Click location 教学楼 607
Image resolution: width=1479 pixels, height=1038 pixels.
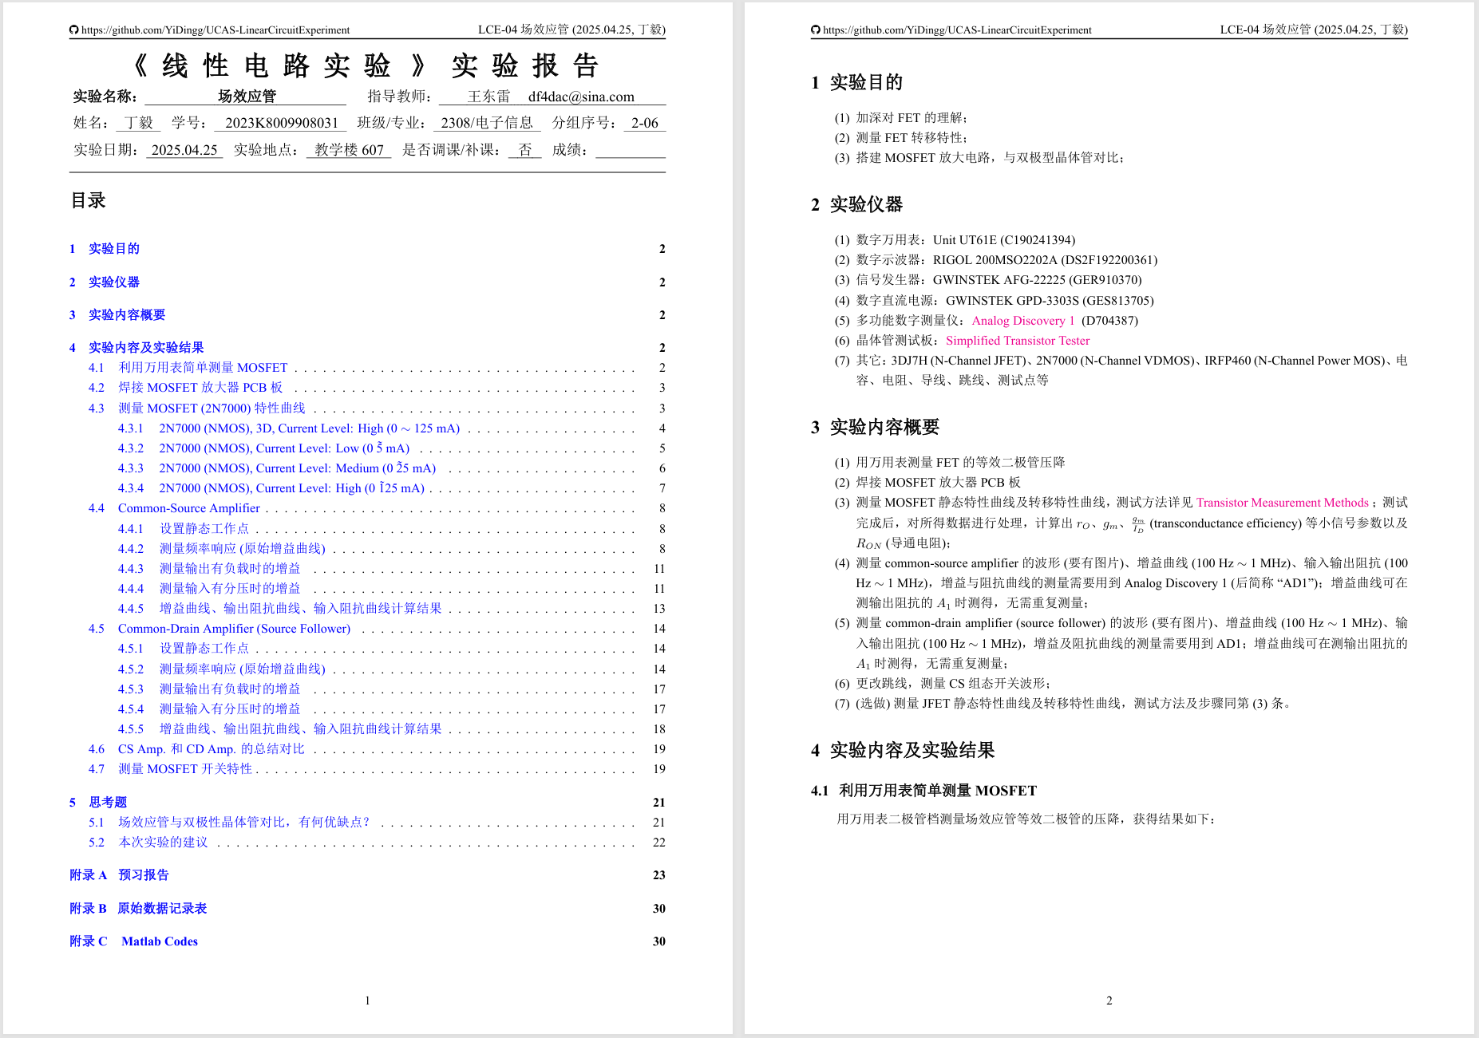click(349, 150)
